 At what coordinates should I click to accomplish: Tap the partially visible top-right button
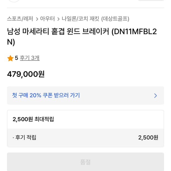click(150, 1)
